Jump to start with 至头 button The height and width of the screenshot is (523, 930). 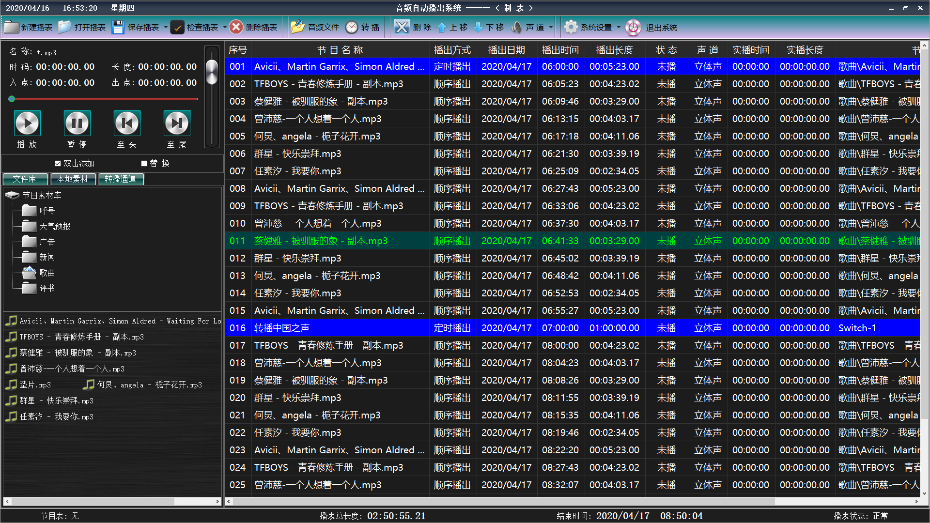127,123
